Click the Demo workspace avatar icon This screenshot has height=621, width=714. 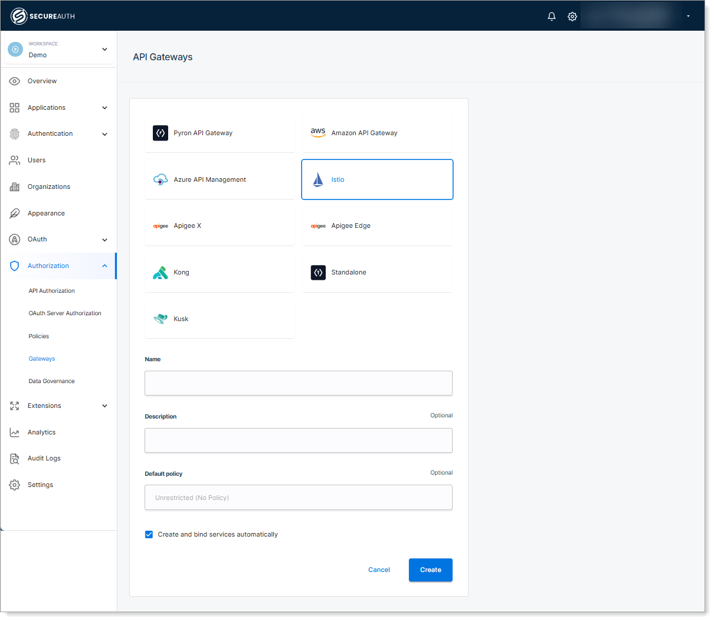[x=15, y=49]
